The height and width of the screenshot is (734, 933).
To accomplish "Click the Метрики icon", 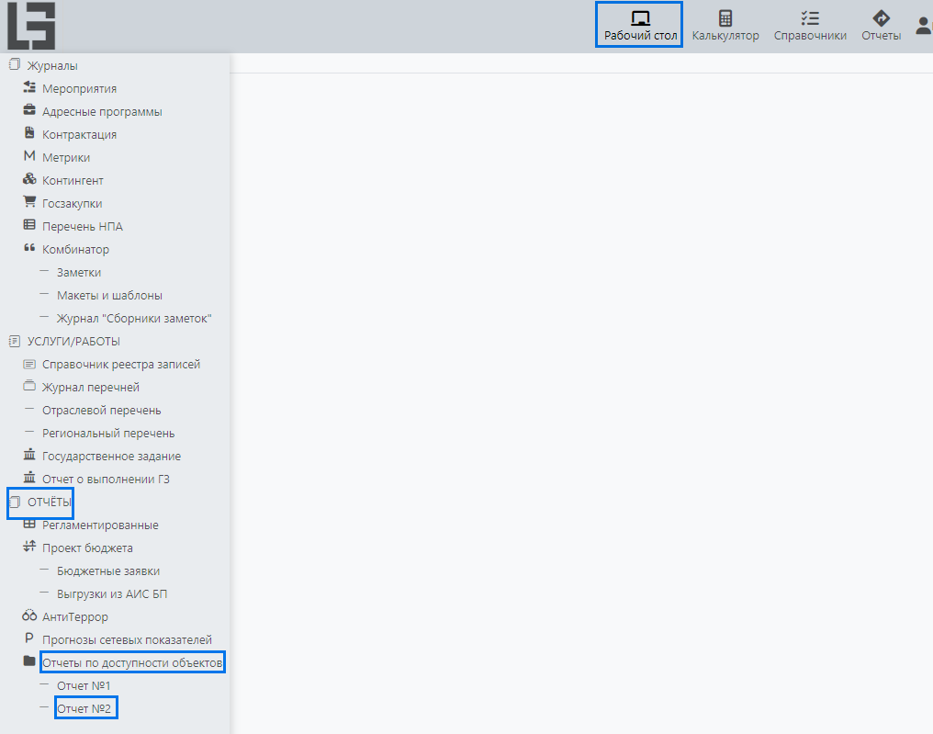I will tap(29, 157).
